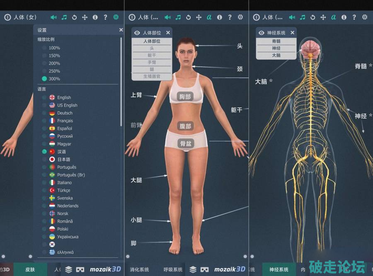373x276 pixels.
Task: Choose English language radio button
Action: 44,97
